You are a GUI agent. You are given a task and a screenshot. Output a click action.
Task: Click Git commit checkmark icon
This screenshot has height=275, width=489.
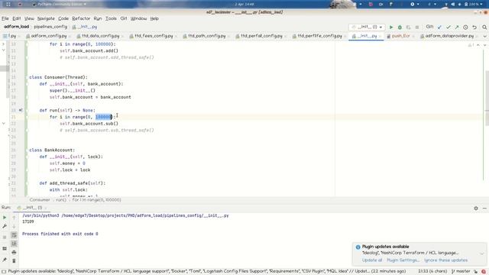coord(449,27)
